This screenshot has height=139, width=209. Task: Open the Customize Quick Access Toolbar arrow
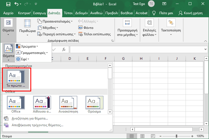(36, 4)
